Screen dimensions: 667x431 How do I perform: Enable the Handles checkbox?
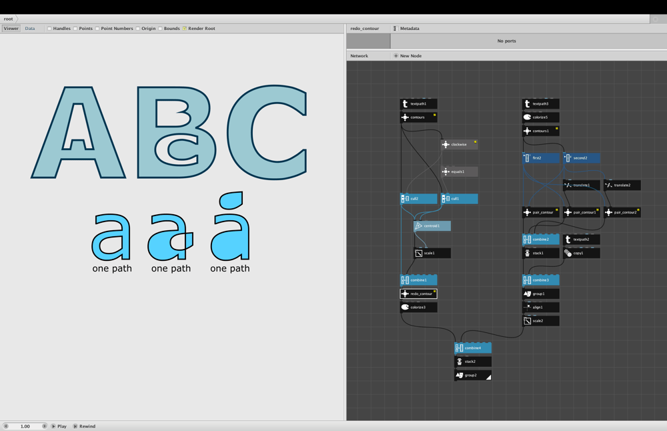(49, 29)
